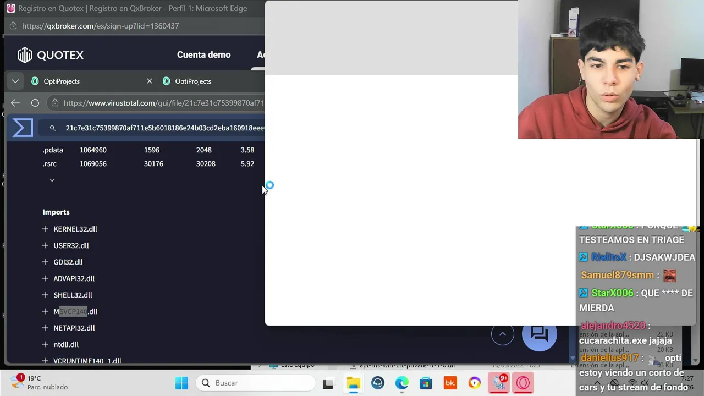The height and width of the screenshot is (396, 704).
Task: Click the VCRUNTIME140_1.dll import entry
Action: [x=87, y=361]
